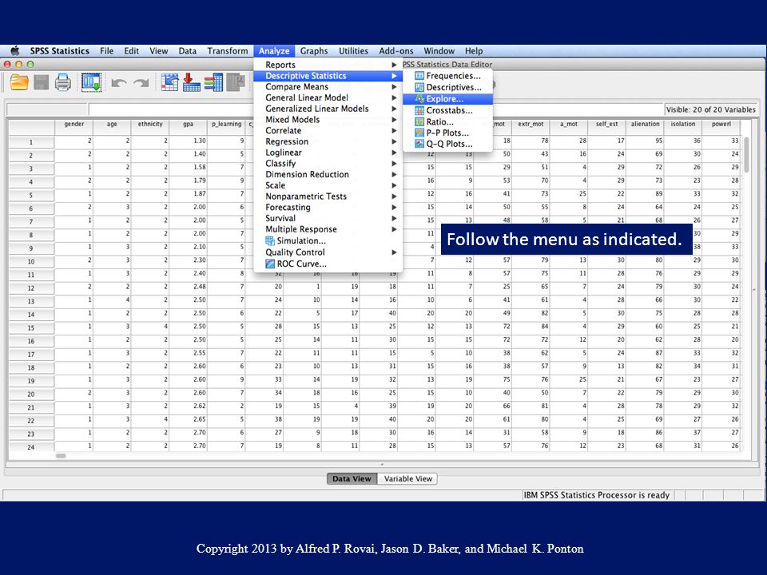
Task: Open the Add-ons menu
Action: pos(396,51)
